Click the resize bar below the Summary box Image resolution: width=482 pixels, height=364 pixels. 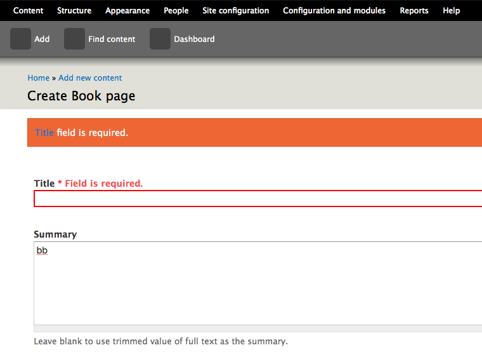click(x=254, y=328)
